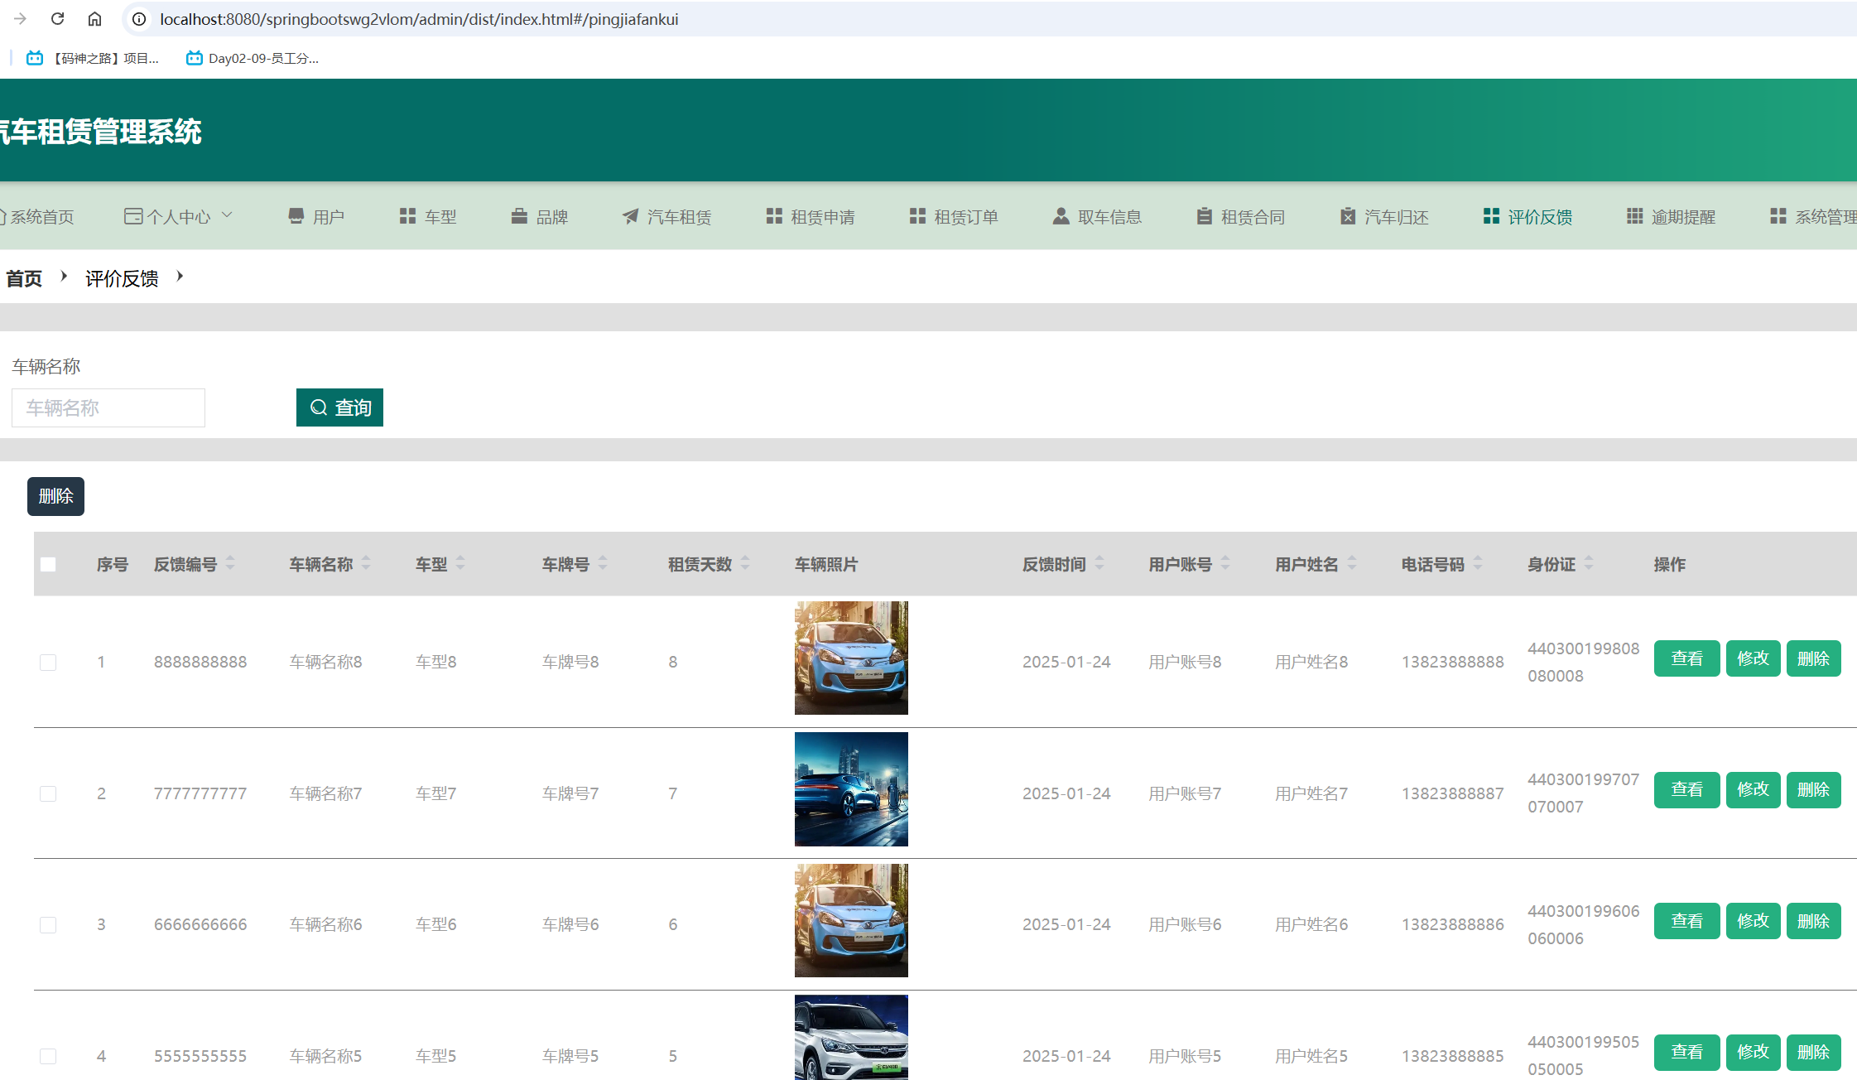Image resolution: width=1857 pixels, height=1080 pixels.
Task: Sort by the 反馈编号 column arrows
Action: pos(230,563)
